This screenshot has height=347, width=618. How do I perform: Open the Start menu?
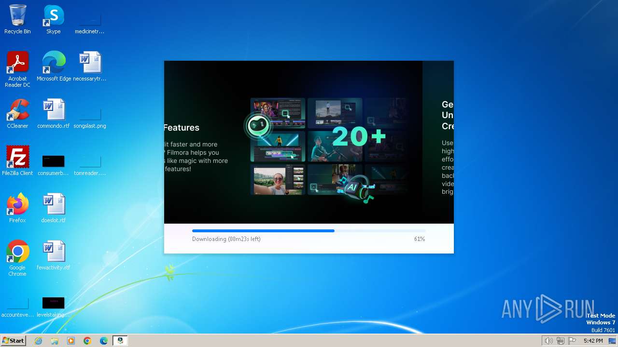(x=13, y=341)
